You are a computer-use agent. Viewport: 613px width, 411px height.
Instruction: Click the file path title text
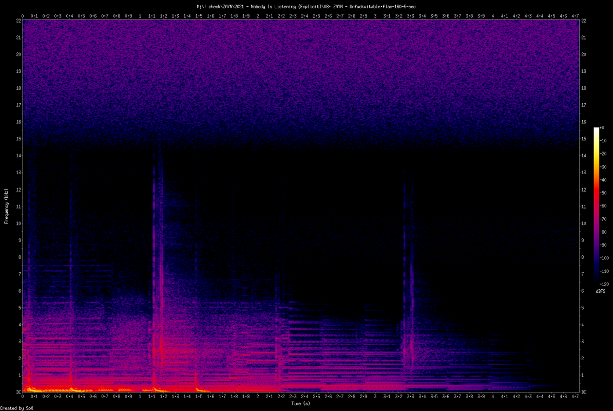(x=306, y=7)
